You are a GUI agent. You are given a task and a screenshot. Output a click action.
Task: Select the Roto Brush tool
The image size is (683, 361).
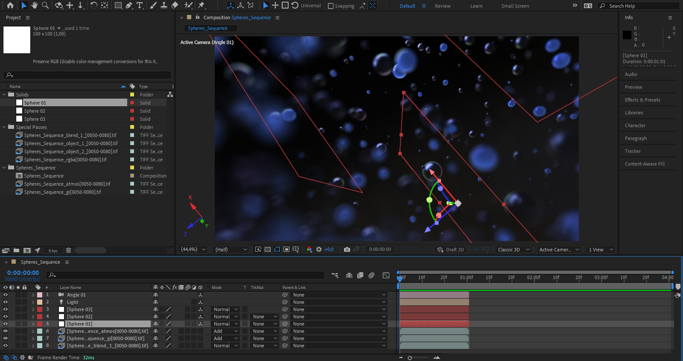188,6
